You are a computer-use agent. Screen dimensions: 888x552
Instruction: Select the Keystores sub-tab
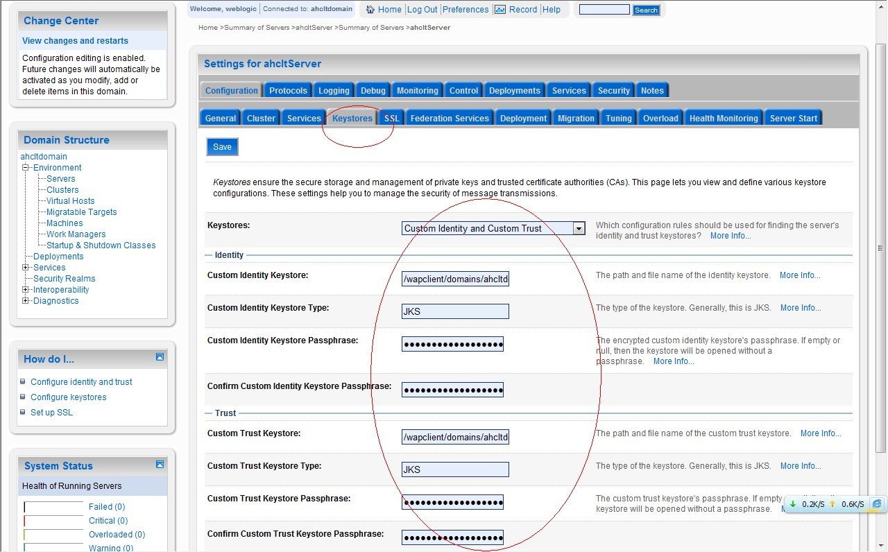352,119
